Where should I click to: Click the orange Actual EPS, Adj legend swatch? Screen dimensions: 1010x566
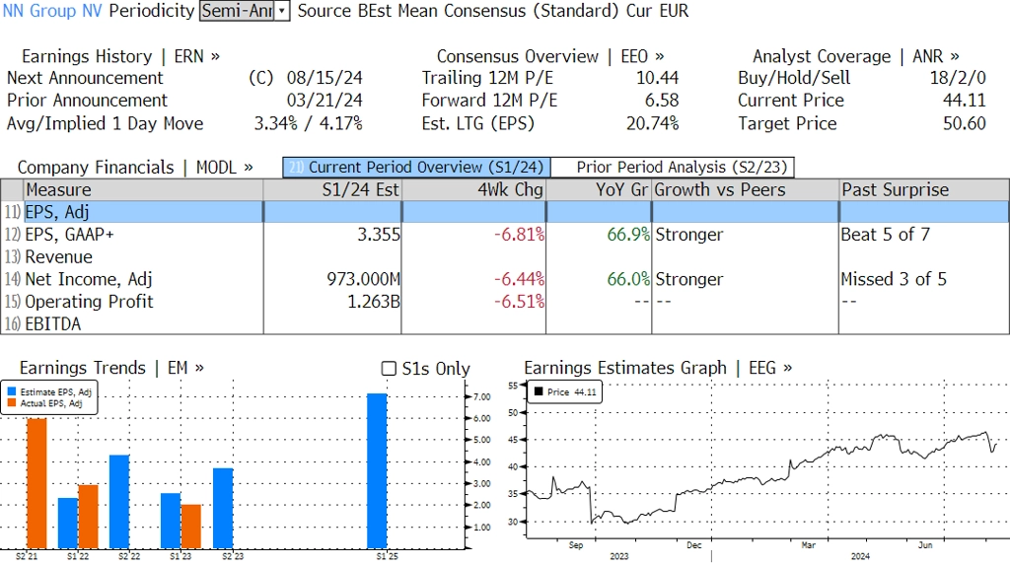click(x=12, y=403)
